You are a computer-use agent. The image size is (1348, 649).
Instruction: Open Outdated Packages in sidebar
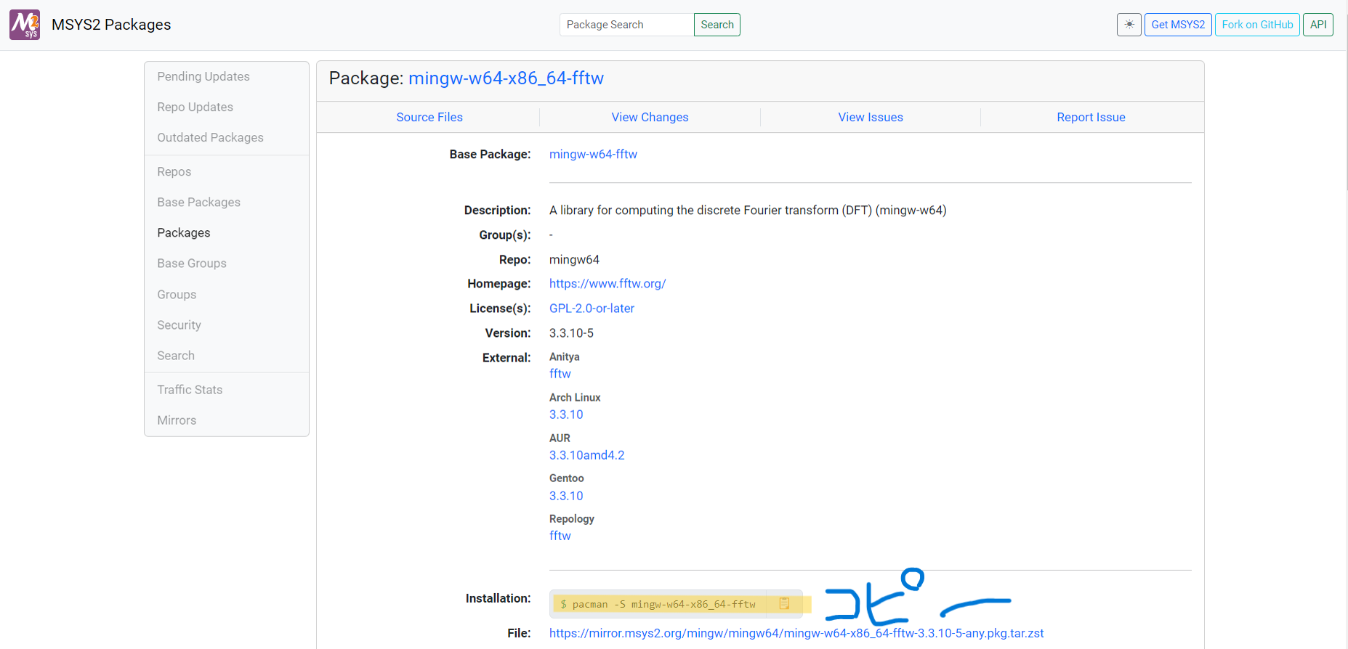coord(211,137)
